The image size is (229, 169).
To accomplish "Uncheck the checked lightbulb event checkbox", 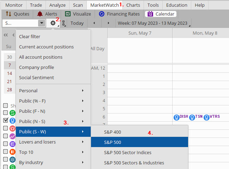I will 5,120.
